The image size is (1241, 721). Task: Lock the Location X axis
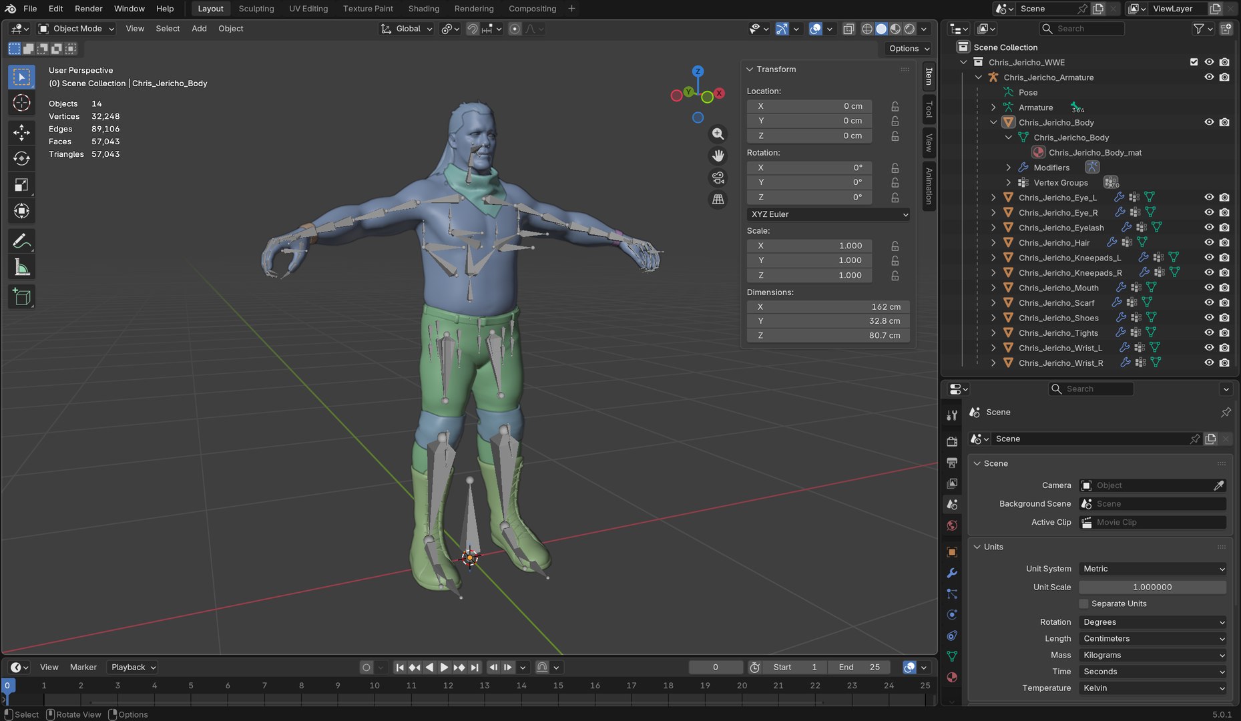[895, 106]
